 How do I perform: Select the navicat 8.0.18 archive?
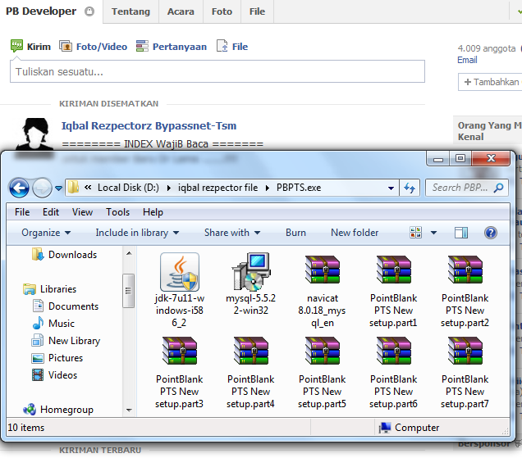(x=323, y=290)
